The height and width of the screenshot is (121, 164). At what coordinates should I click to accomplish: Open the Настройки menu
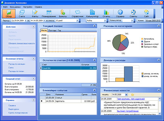tap(28, 7)
